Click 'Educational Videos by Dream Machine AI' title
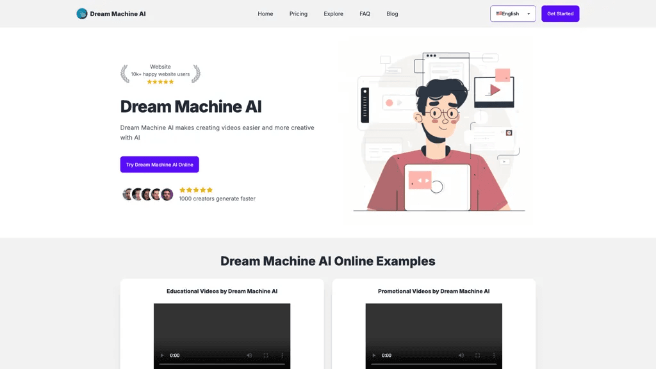The height and width of the screenshot is (369, 656). tap(222, 291)
